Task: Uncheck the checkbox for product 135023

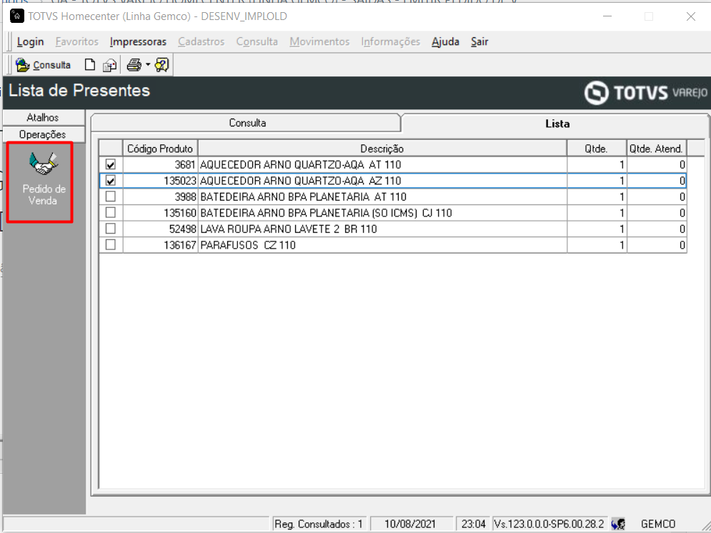Action: 110,180
